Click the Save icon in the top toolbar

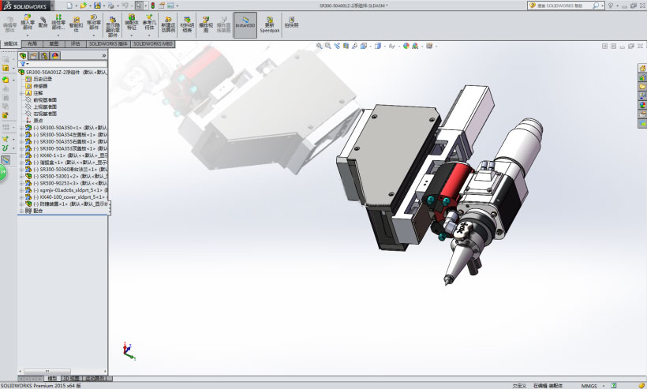(97, 6)
